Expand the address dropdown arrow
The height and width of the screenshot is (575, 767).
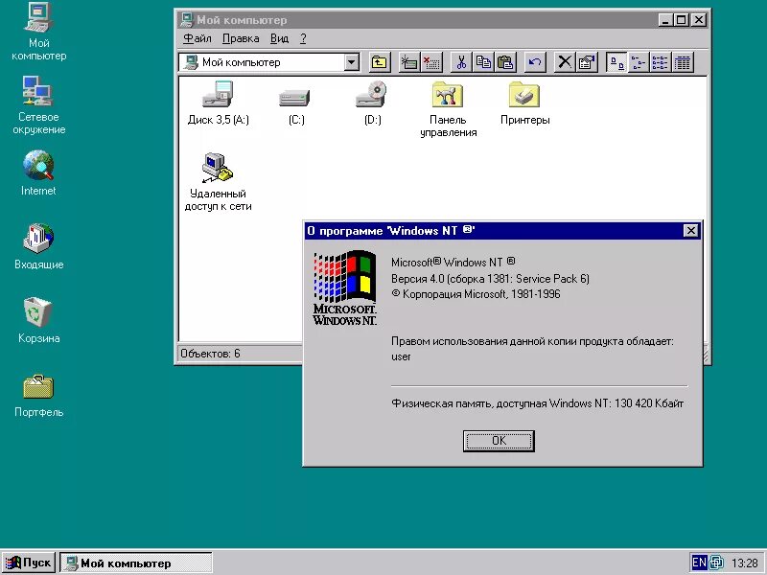point(351,62)
